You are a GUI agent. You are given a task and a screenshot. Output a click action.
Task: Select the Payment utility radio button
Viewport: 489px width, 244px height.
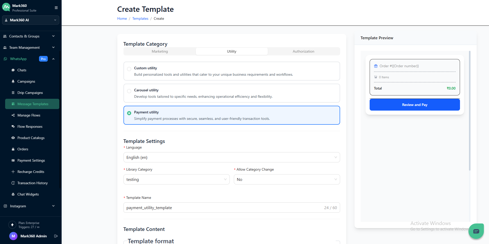[x=129, y=113]
